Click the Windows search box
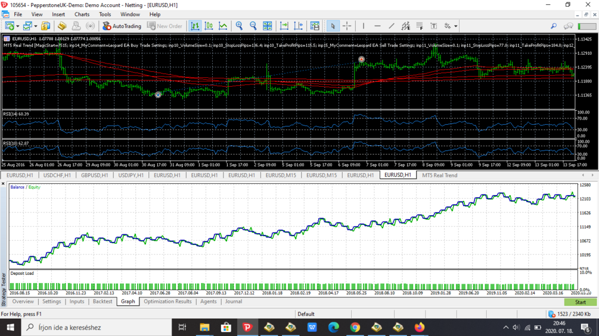The image size is (599, 336). coord(96,327)
